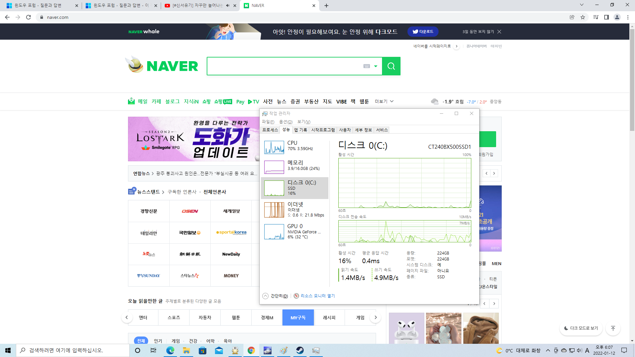Select GPU 0 in Task Manager
This screenshot has height=357, width=635.
294,231
